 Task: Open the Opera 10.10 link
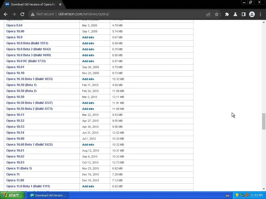pos(15,73)
